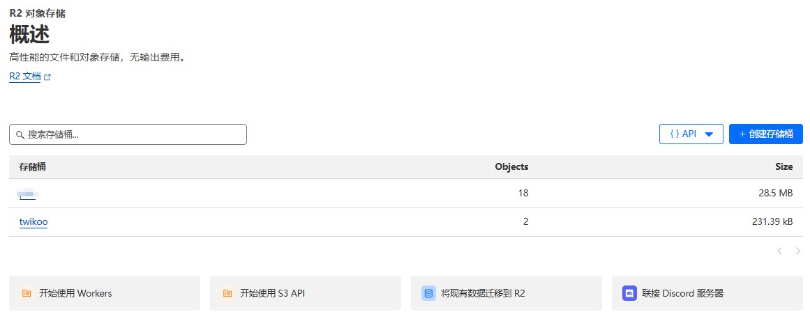Select the 开始使用 Workers card label
The image size is (810, 321).
point(75,293)
